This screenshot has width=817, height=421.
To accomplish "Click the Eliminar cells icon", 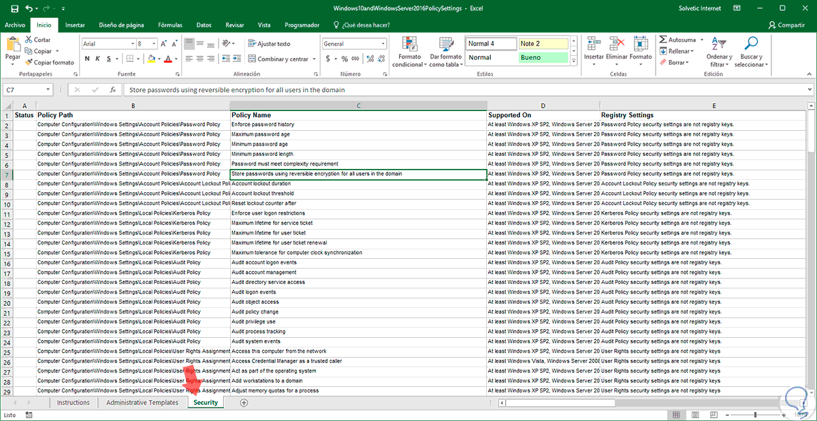I will tap(617, 45).
